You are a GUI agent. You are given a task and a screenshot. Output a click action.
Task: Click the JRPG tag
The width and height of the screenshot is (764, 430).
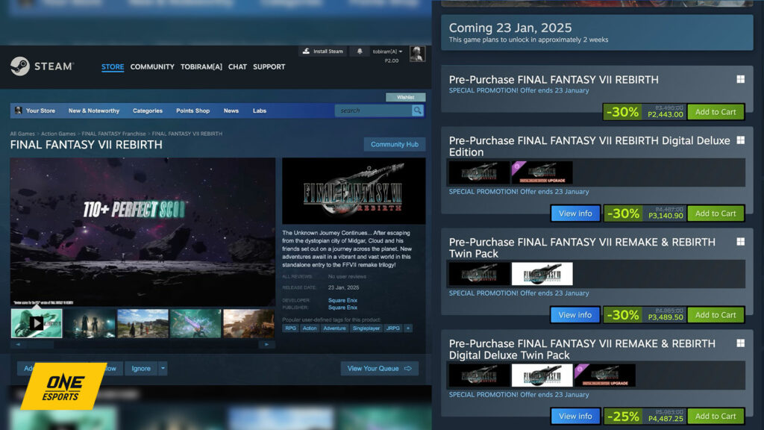(x=392, y=328)
